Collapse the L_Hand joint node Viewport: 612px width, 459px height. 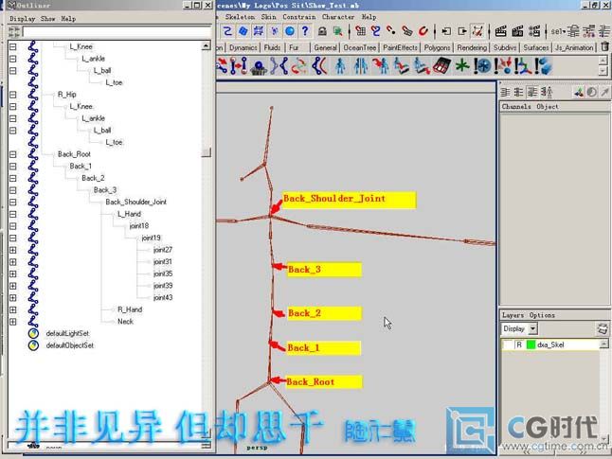13,214
